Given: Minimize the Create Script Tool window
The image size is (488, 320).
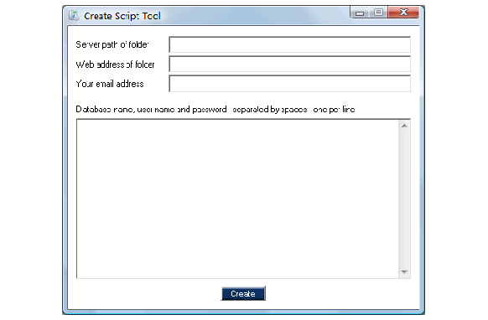Looking at the screenshot, I should [x=360, y=13].
